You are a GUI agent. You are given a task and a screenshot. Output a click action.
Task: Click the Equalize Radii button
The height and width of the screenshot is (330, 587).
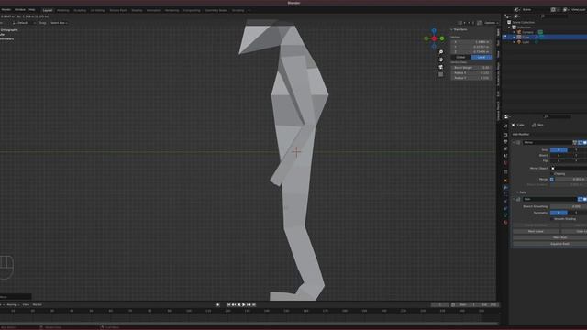(559, 244)
